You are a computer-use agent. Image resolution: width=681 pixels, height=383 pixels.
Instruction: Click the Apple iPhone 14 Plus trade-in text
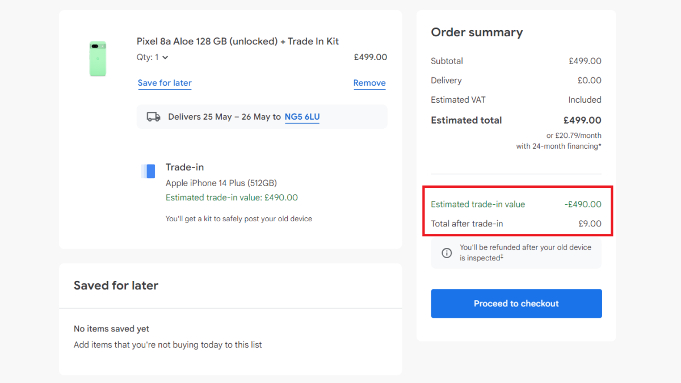tap(221, 183)
